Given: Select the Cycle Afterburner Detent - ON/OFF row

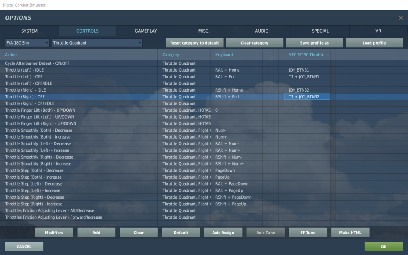Looking at the screenshot, I should [204, 63].
